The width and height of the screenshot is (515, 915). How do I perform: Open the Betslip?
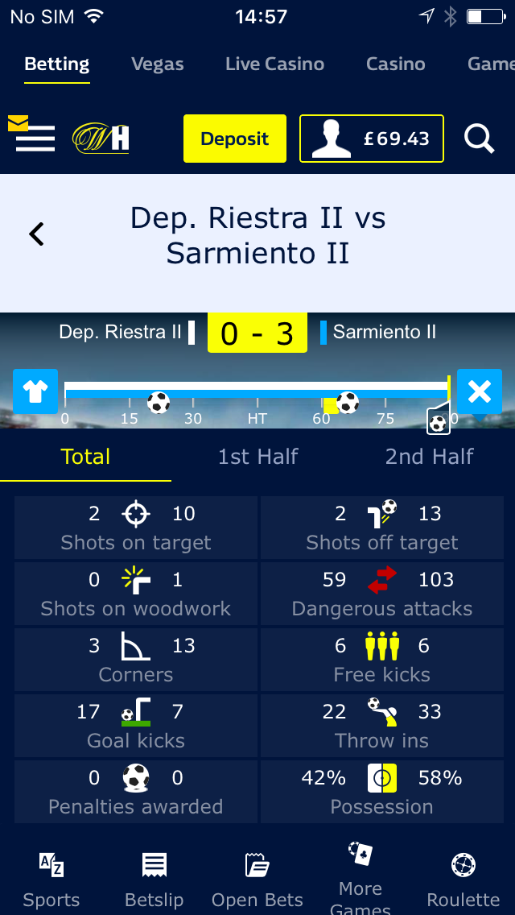click(154, 879)
